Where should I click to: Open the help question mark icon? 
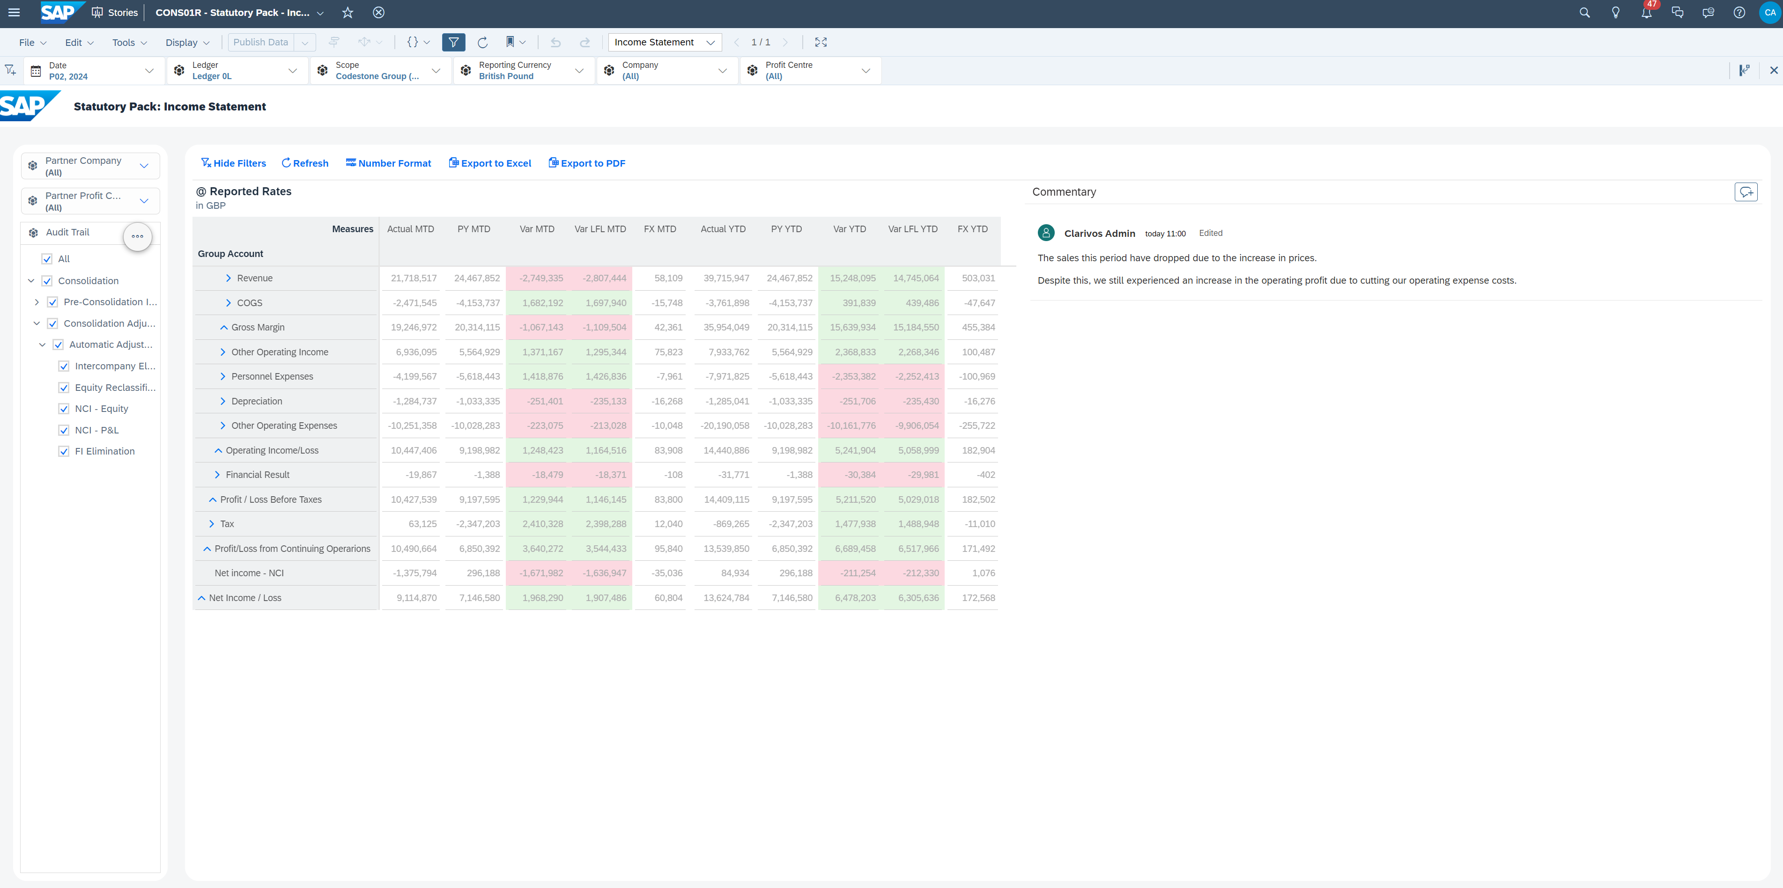(1739, 13)
